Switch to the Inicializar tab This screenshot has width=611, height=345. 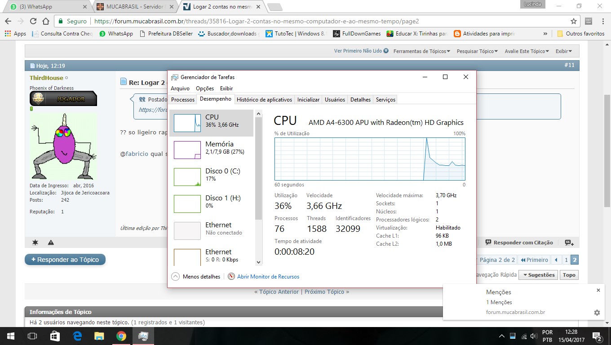(309, 100)
